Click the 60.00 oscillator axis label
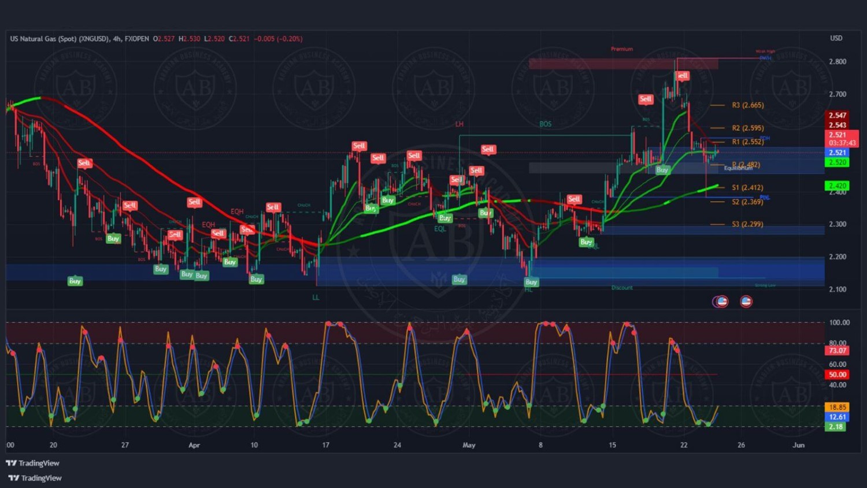 (838, 364)
